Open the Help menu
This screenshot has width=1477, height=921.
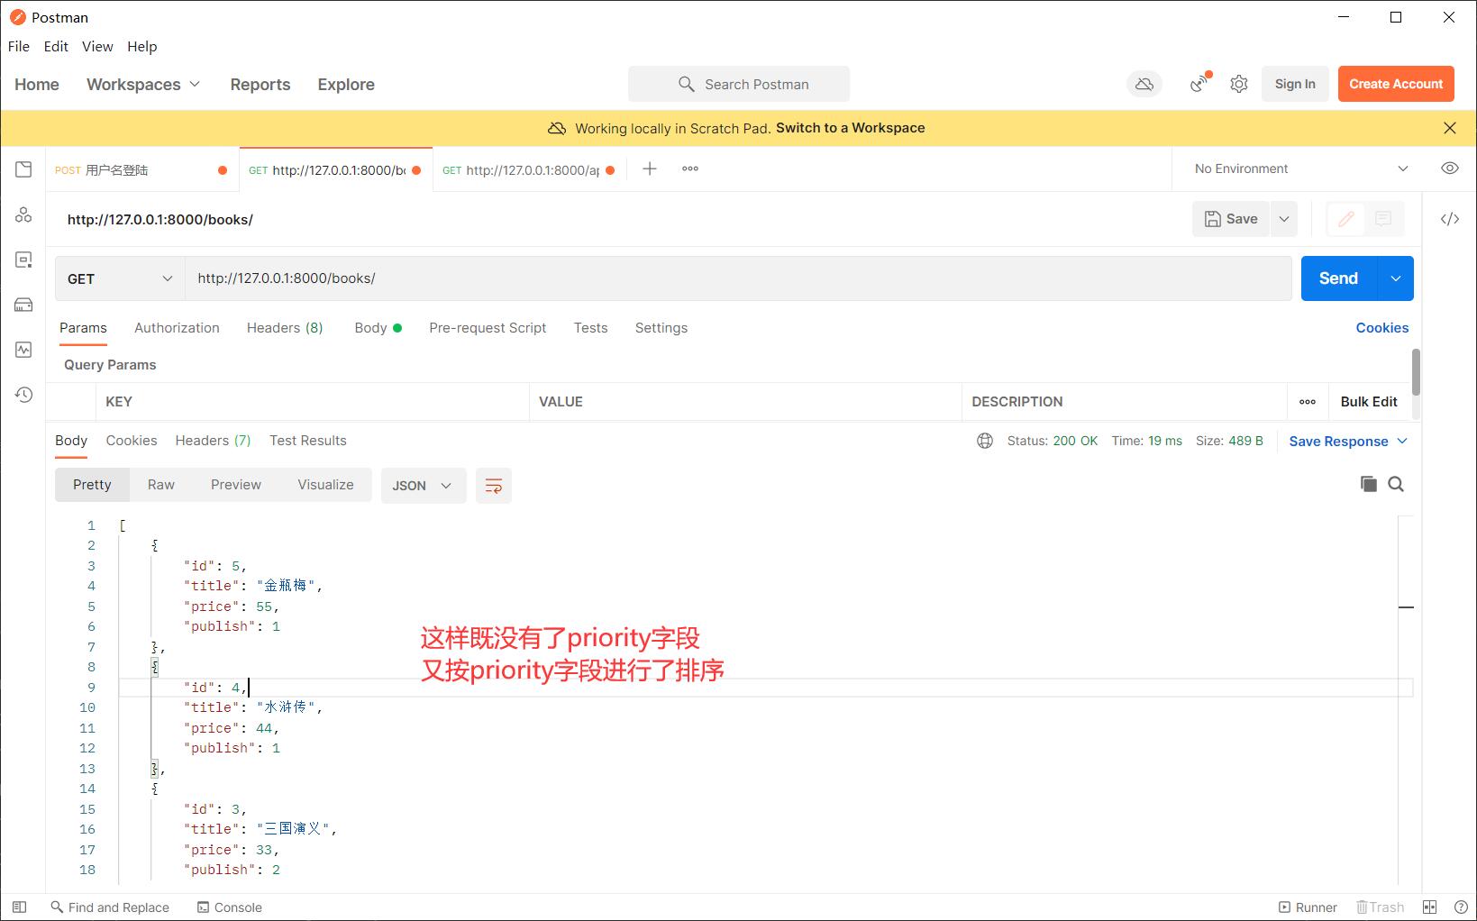pos(142,46)
